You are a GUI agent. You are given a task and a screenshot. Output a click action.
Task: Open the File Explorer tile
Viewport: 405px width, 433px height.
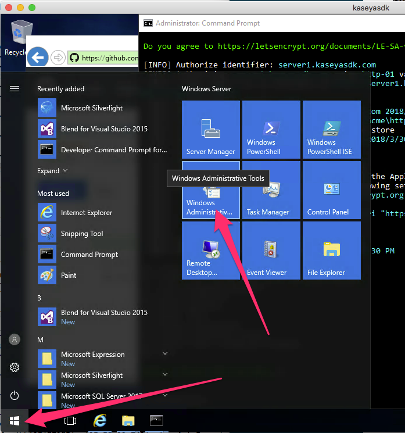point(332,251)
